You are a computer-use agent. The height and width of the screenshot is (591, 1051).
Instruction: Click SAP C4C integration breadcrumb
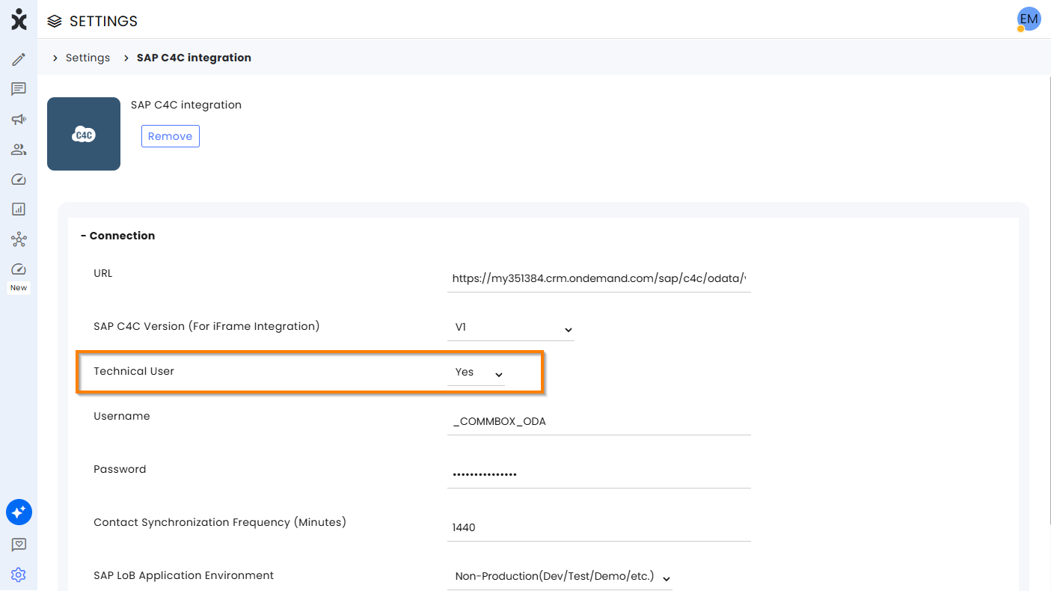click(194, 58)
